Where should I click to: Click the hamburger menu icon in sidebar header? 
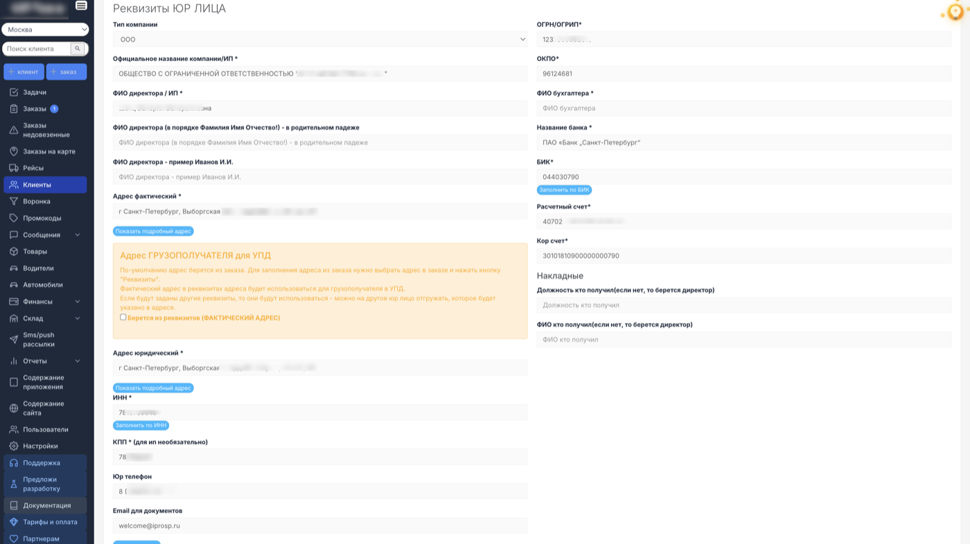(81, 6)
